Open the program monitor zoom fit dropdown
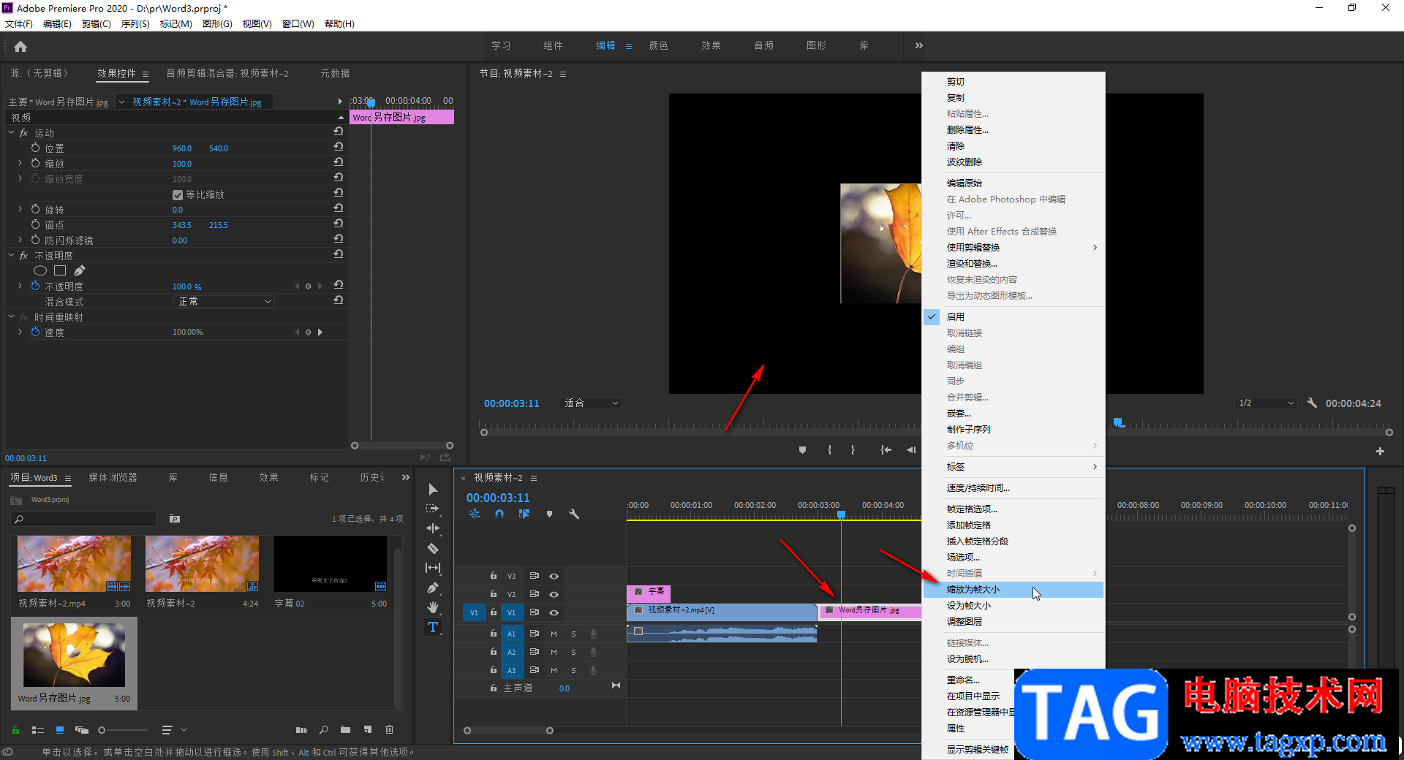The image size is (1404, 760). click(591, 403)
